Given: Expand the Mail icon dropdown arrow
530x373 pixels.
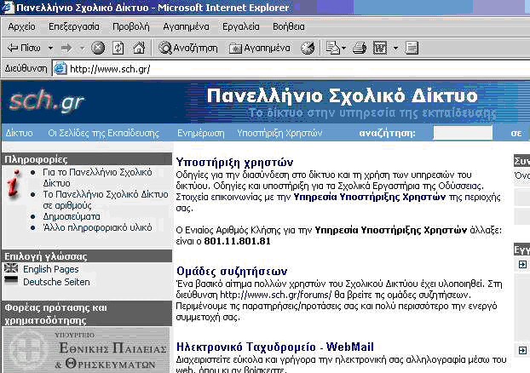Looking at the screenshot, I should point(343,49).
